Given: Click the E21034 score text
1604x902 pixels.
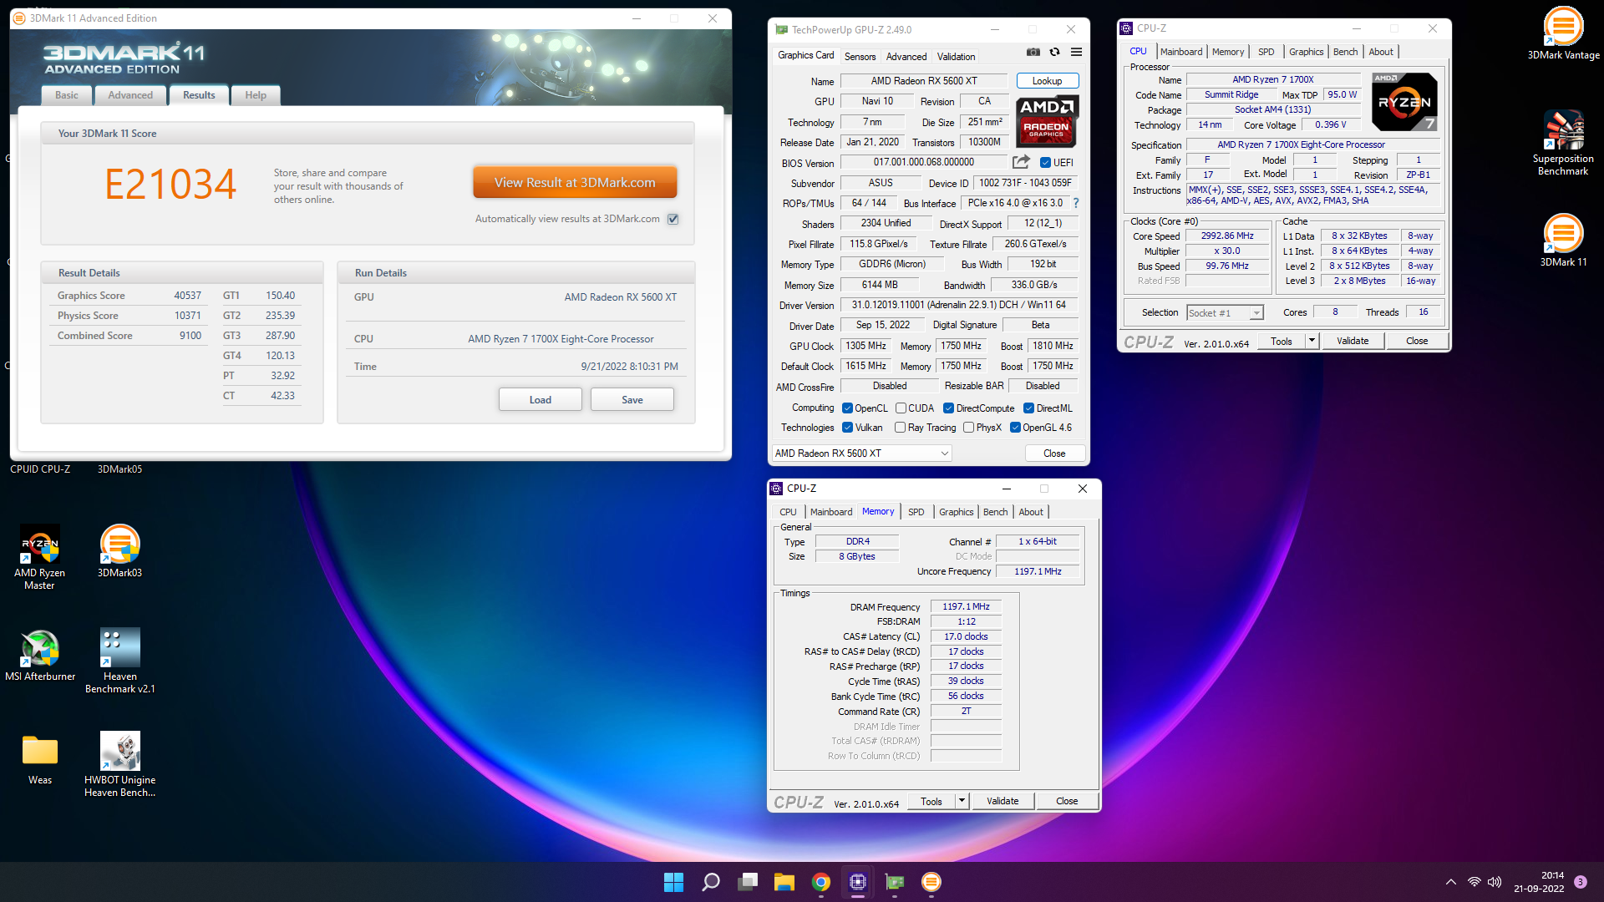Looking at the screenshot, I should [170, 184].
